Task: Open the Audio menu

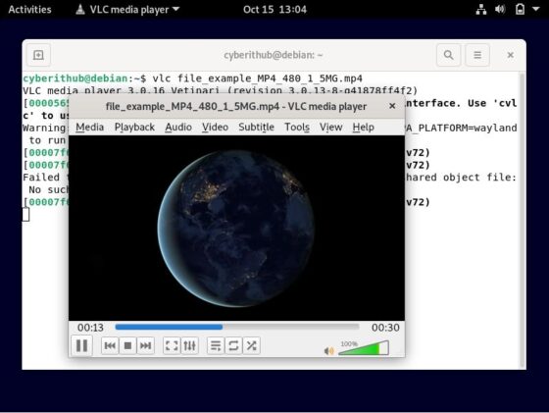Action: (178, 127)
